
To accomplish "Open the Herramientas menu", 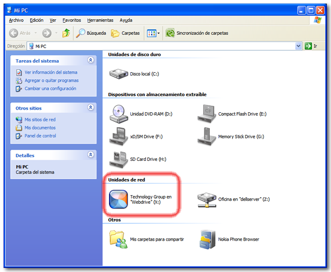I will [100, 20].
